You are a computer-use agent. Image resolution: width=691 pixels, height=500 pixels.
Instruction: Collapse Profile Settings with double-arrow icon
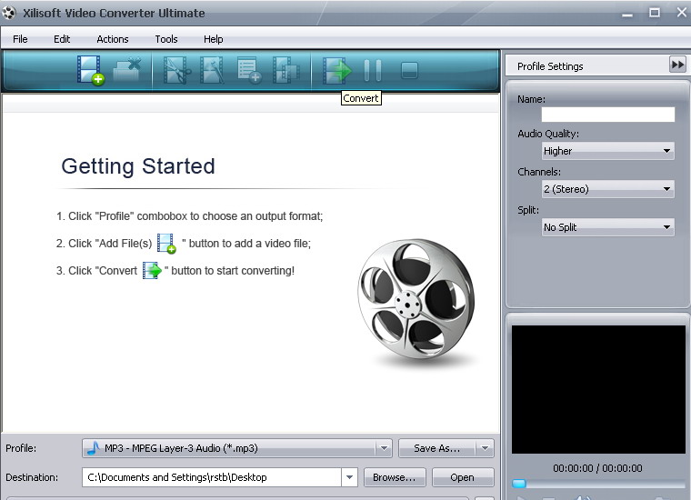click(x=677, y=65)
